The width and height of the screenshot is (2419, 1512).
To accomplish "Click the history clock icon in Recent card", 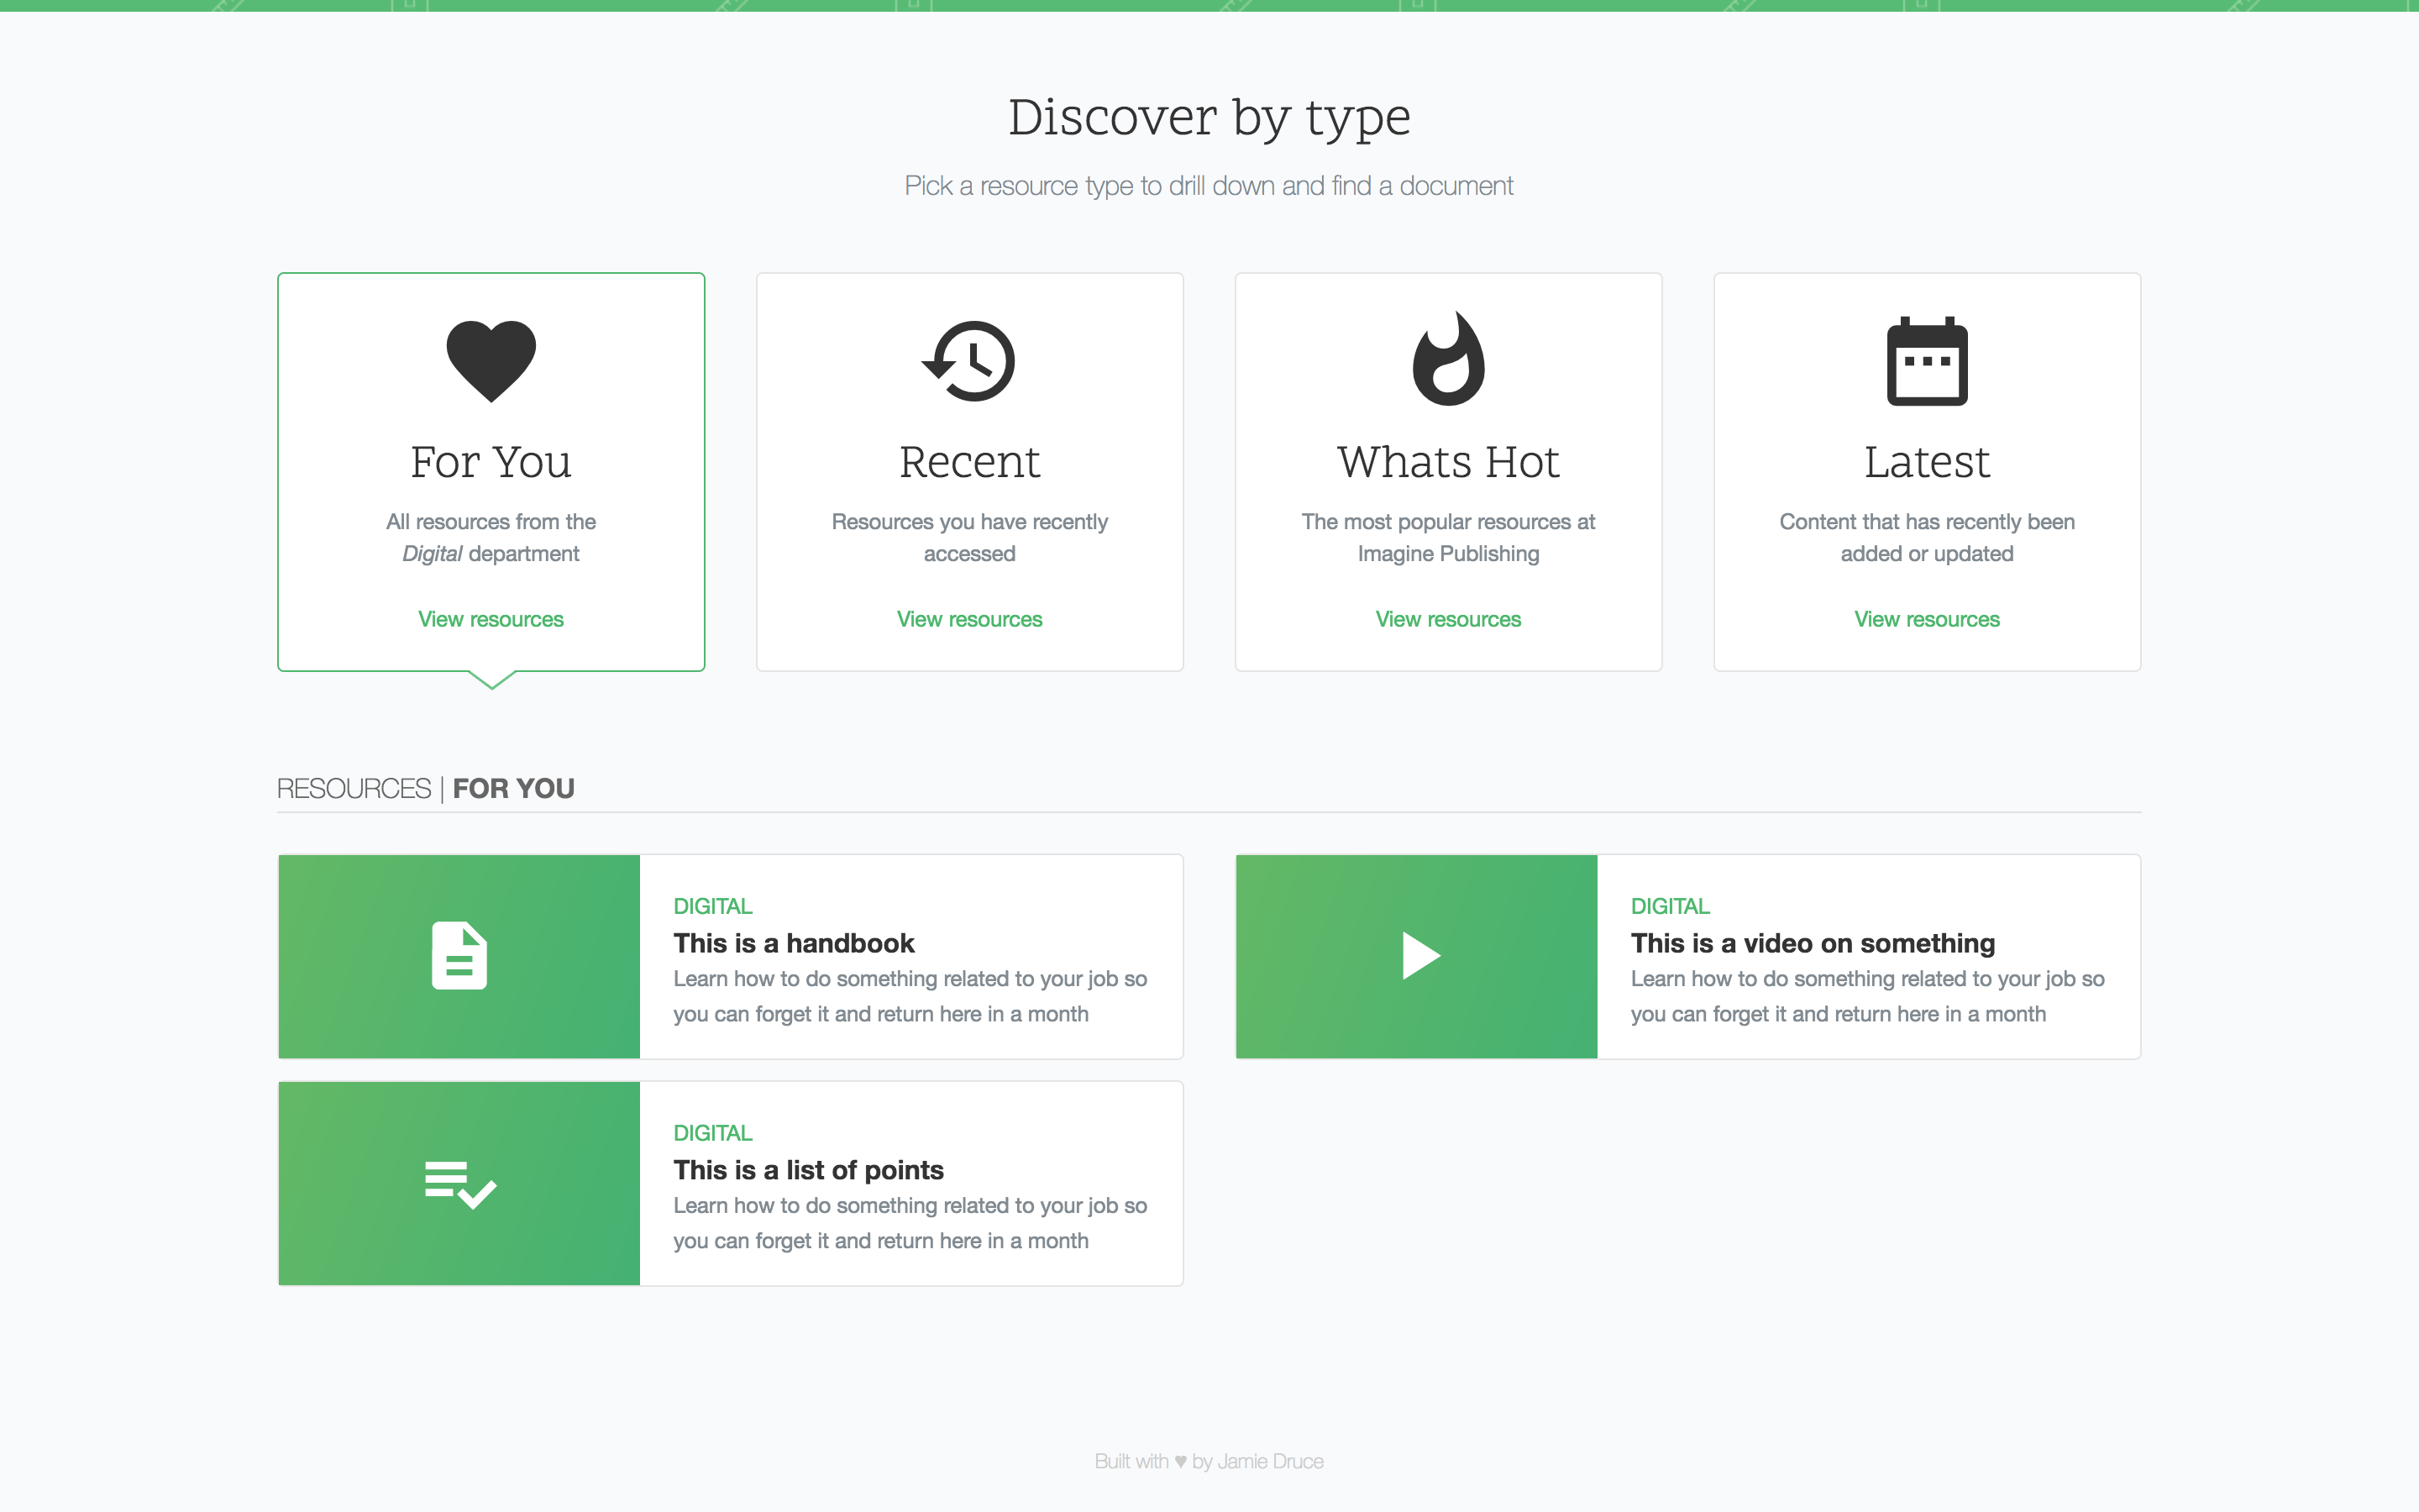I will (x=968, y=361).
